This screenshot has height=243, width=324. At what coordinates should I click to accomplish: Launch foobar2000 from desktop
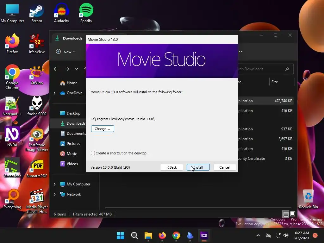coord(37,106)
